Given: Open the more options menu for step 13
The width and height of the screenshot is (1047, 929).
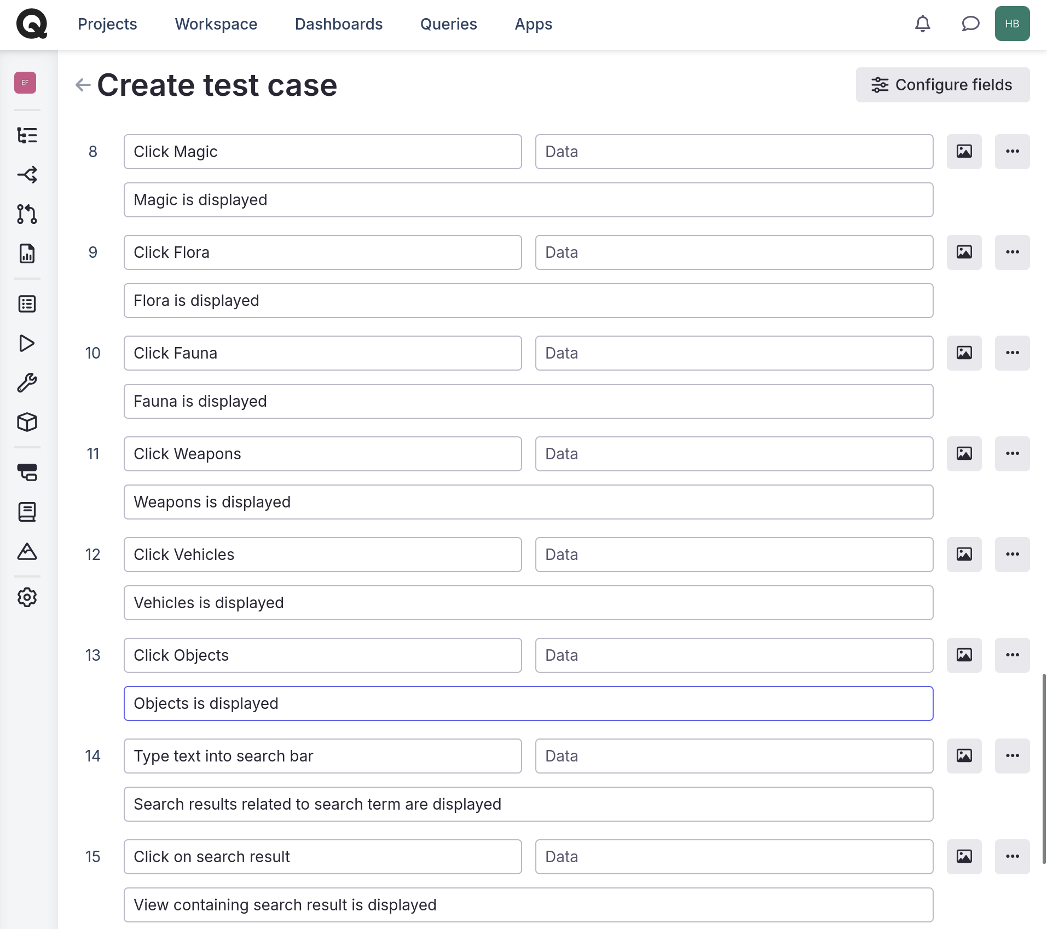Looking at the screenshot, I should (1012, 655).
